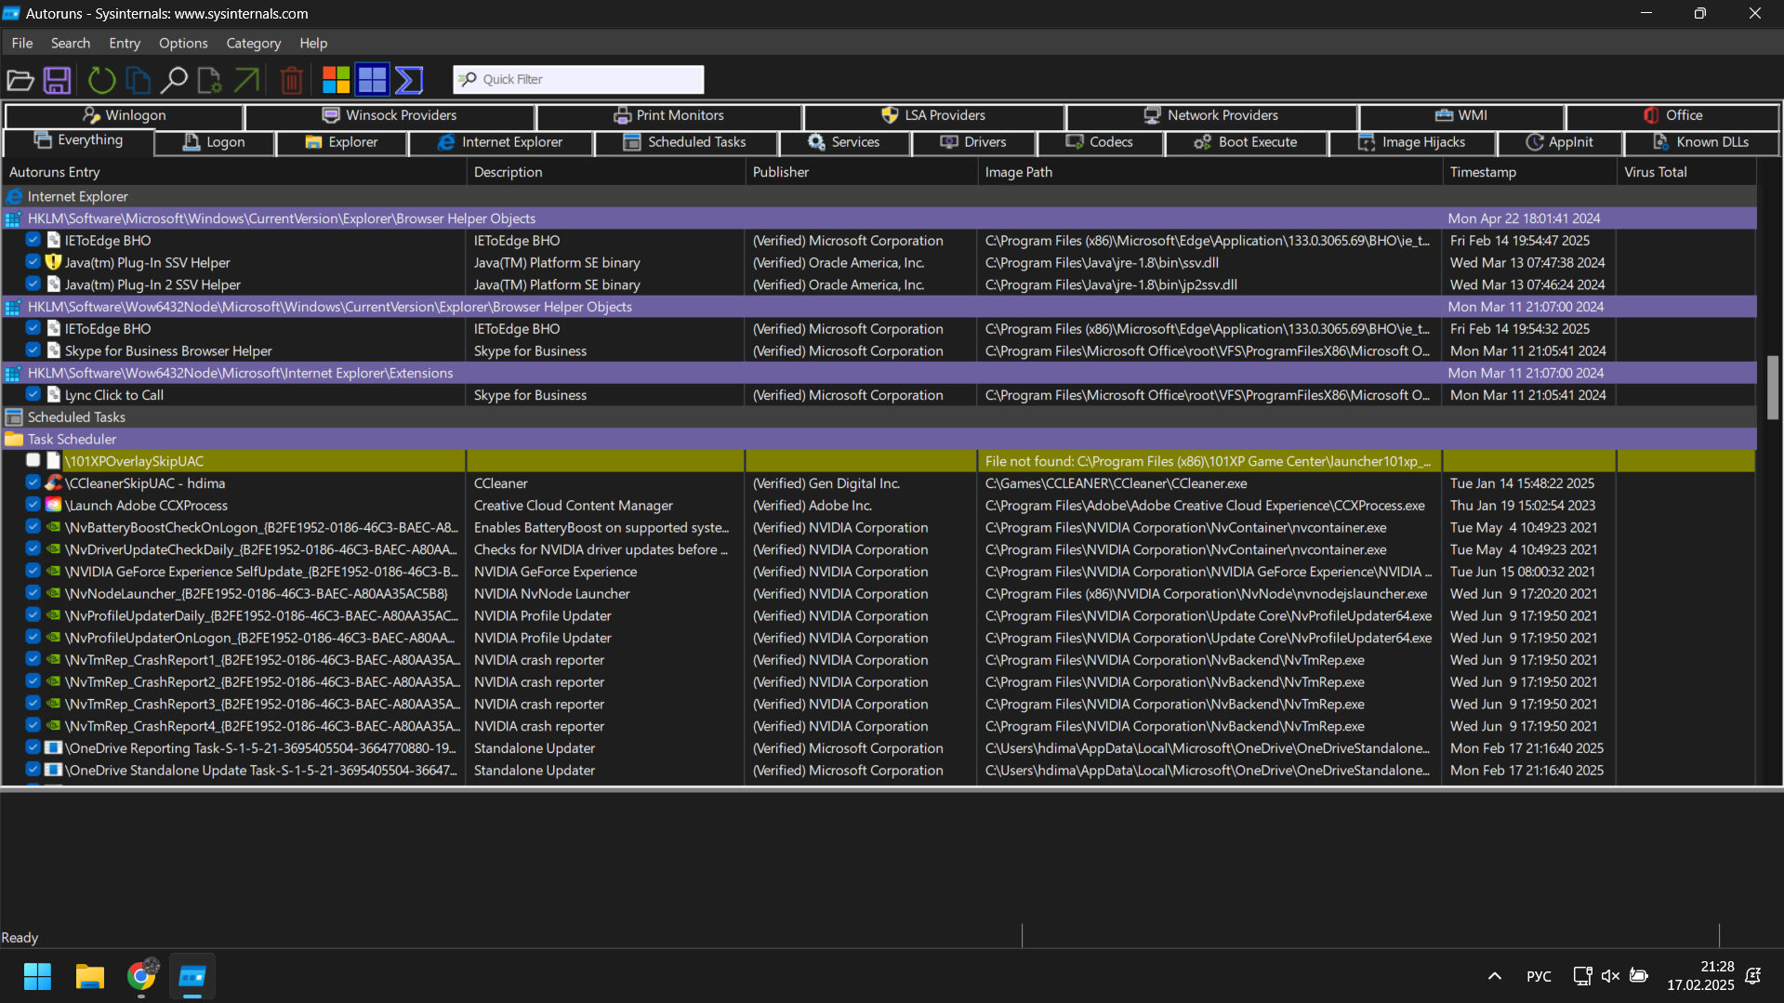Uncheck Launch Adobe CCXProcess entry

[33, 505]
